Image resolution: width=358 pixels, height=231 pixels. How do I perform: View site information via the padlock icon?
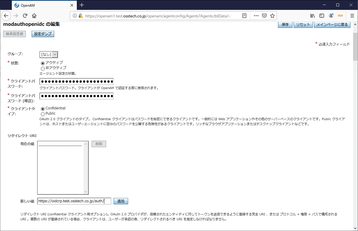pos(80,16)
